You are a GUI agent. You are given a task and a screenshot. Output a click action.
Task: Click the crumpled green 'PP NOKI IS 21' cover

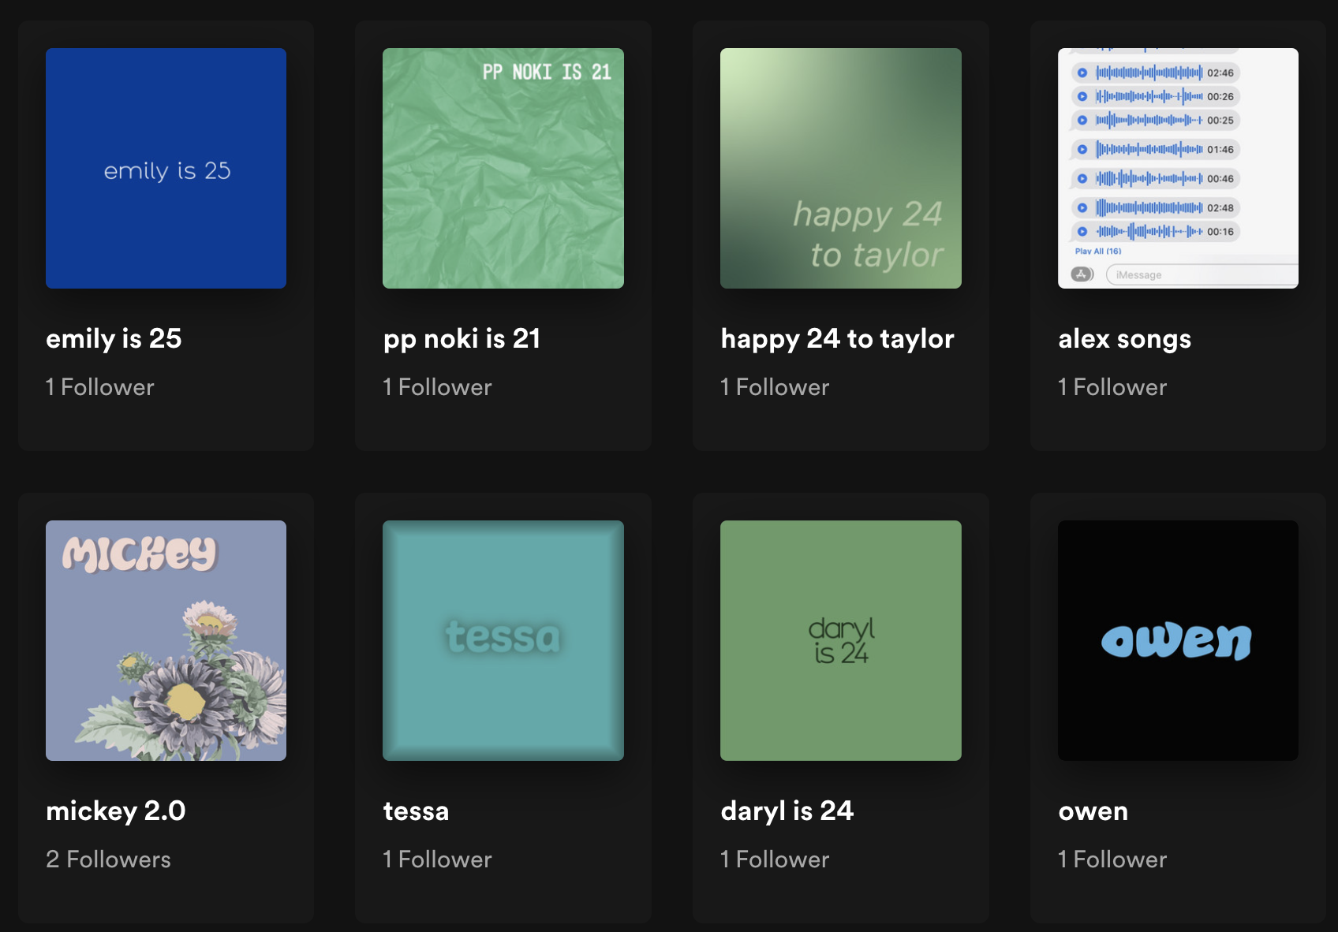(x=503, y=168)
